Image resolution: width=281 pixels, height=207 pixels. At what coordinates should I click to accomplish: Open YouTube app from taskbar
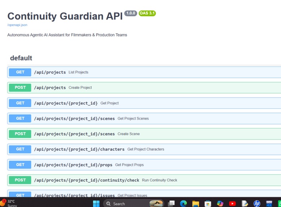[232, 204]
